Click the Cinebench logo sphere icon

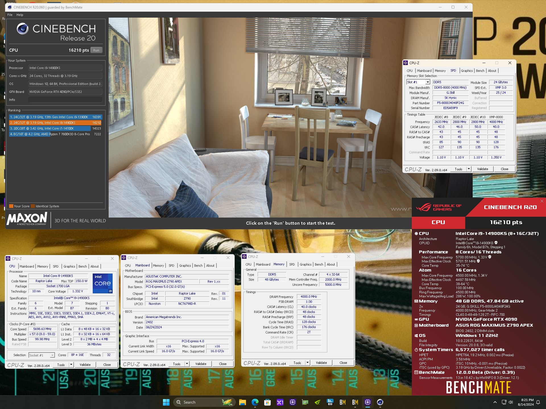pos(22,28)
